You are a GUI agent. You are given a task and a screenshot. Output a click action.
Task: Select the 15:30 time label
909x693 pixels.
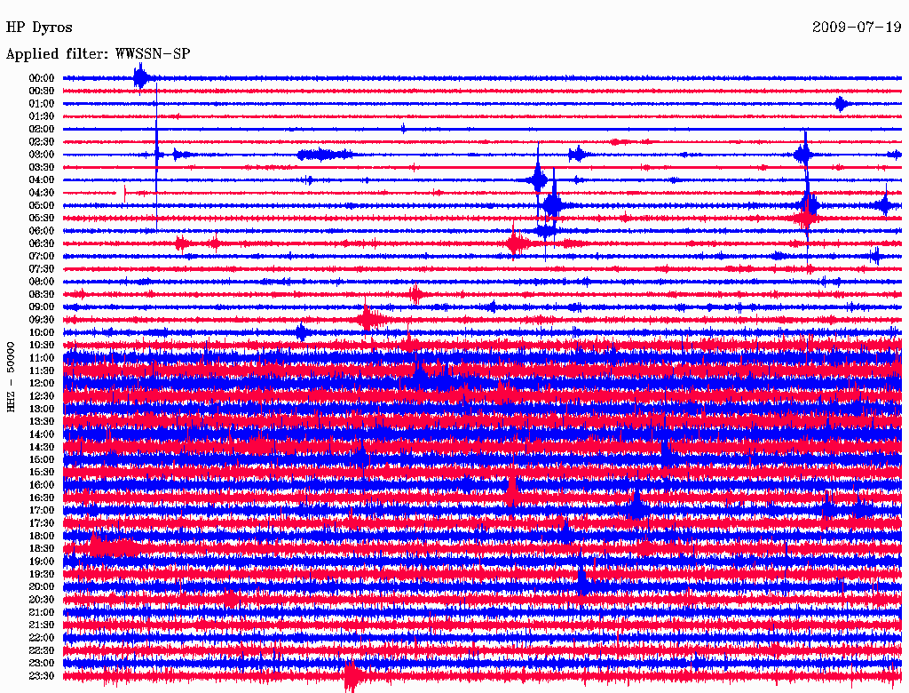point(41,472)
